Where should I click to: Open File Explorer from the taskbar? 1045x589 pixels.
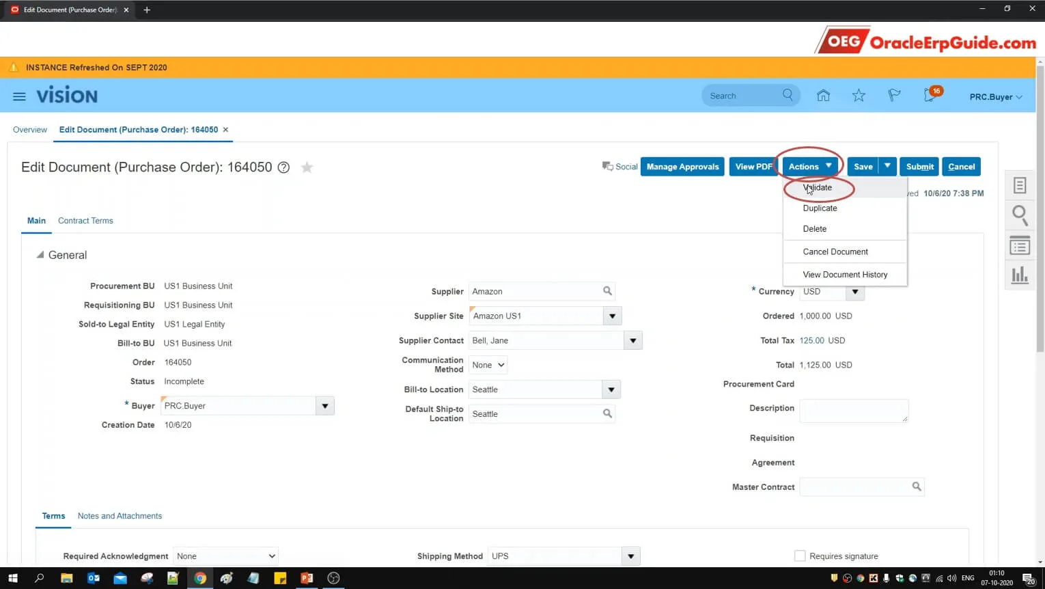66,578
